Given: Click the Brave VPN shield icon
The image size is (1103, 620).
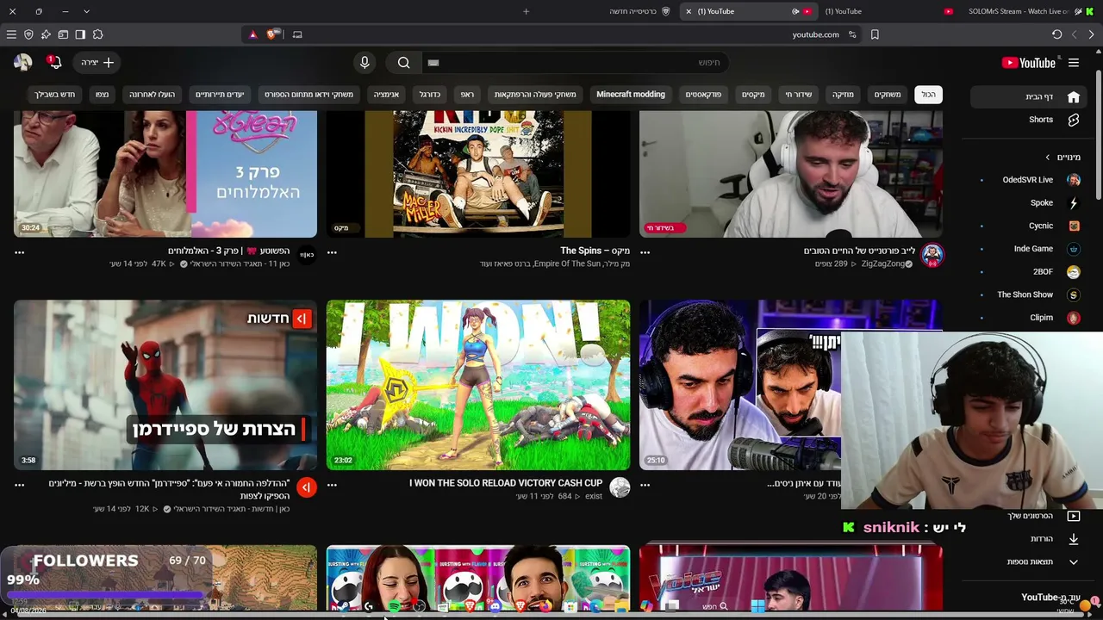Looking at the screenshot, I should click(28, 34).
